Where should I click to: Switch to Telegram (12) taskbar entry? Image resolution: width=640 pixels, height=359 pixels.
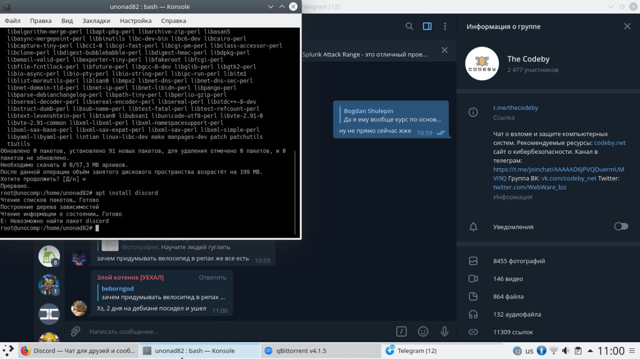[441, 351]
